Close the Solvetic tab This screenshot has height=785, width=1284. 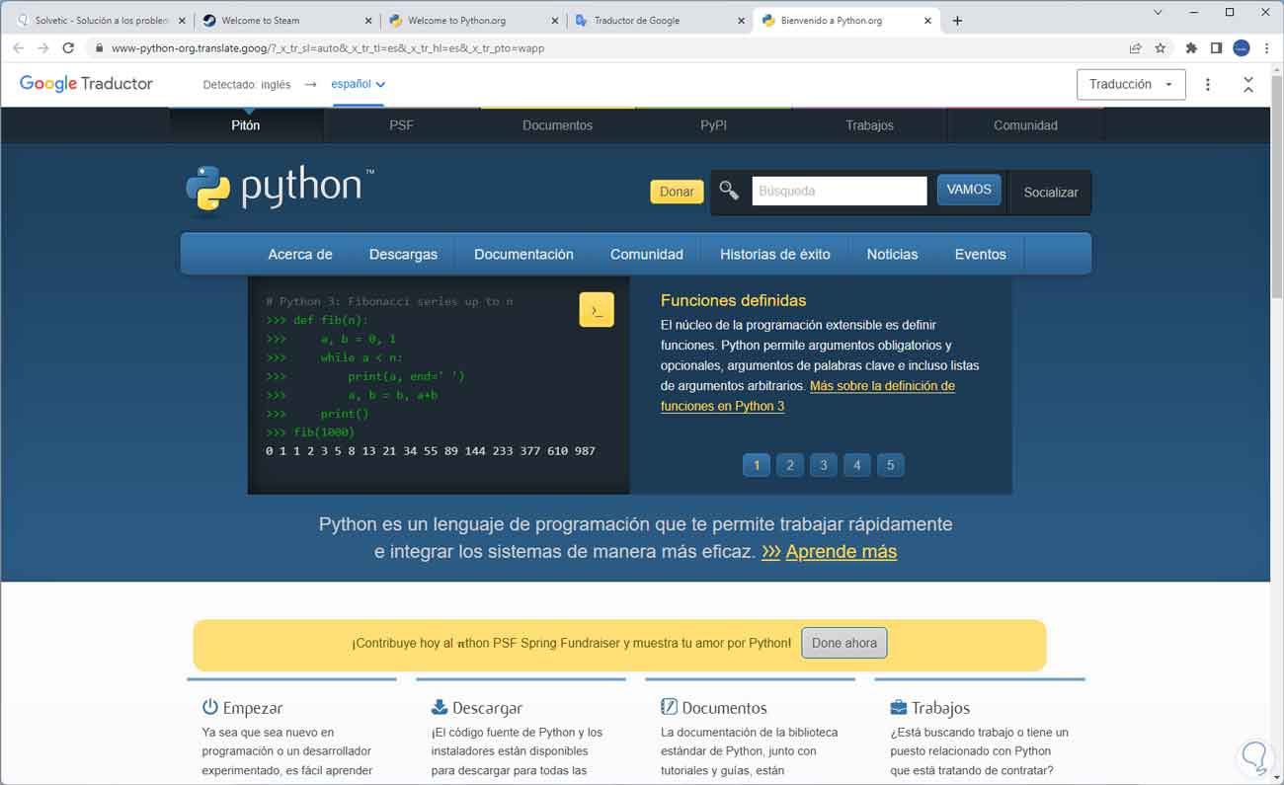[182, 20]
